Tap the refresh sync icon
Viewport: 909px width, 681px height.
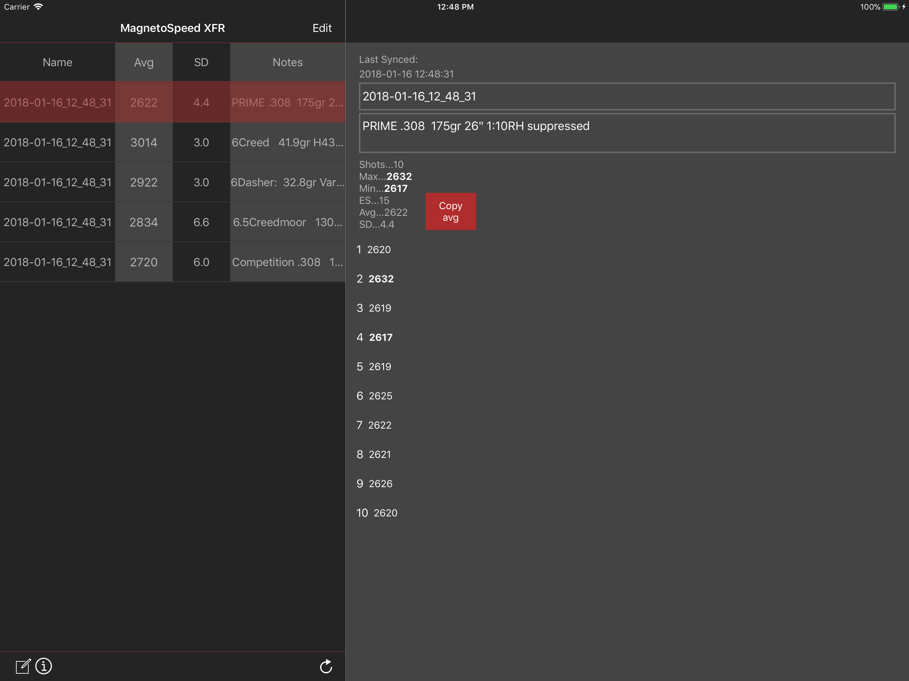click(326, 666)
